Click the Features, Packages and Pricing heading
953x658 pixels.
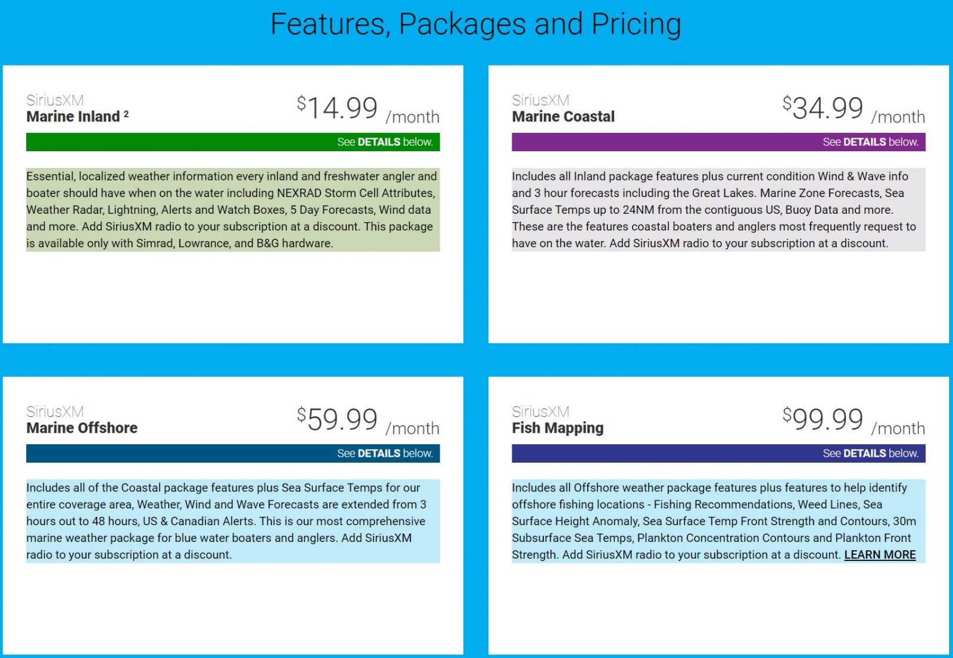tap(476, 24)
